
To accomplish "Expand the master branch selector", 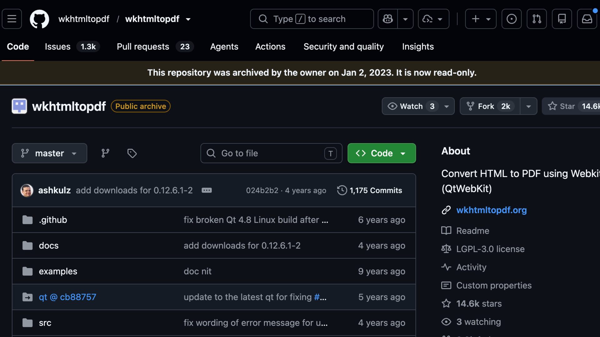I will tap(49, 153).
